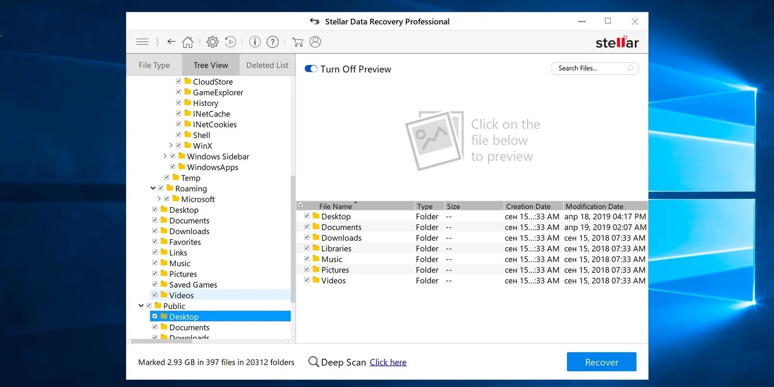Switch to the Deleted List tab
The image size is (774, 387).
click(267, 65)
